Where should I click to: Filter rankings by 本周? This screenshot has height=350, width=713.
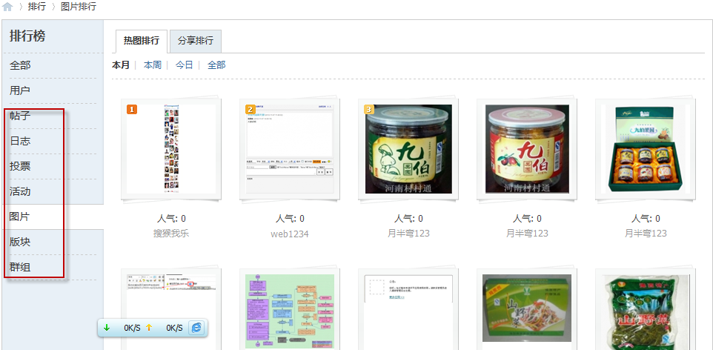(153, 65)
